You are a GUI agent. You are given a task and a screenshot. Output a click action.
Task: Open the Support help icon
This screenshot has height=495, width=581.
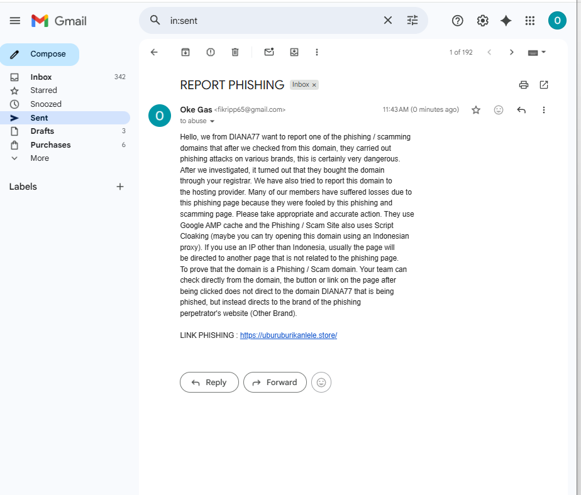tap(458, 21)
